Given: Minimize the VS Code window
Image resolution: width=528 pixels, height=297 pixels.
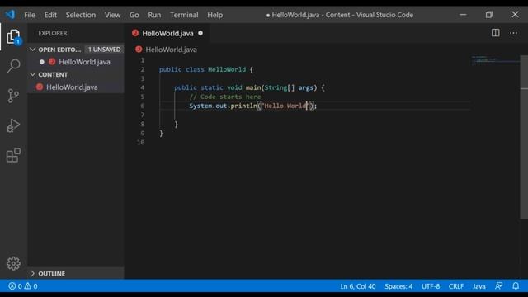Looking at the screenshot, I should pos(463,15).
